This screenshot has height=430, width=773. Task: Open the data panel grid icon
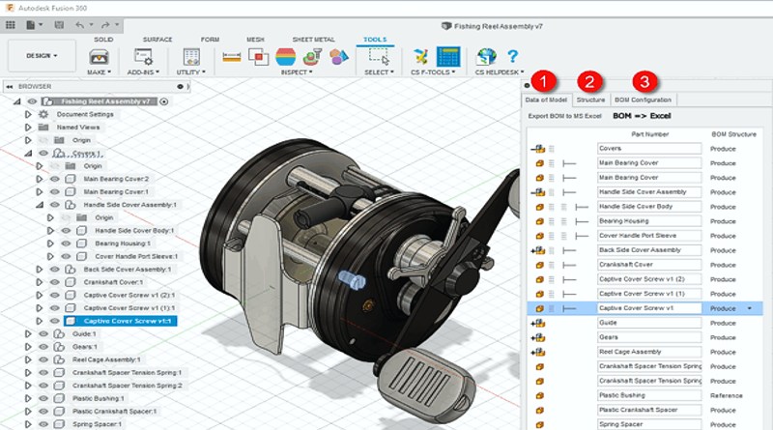11,25
